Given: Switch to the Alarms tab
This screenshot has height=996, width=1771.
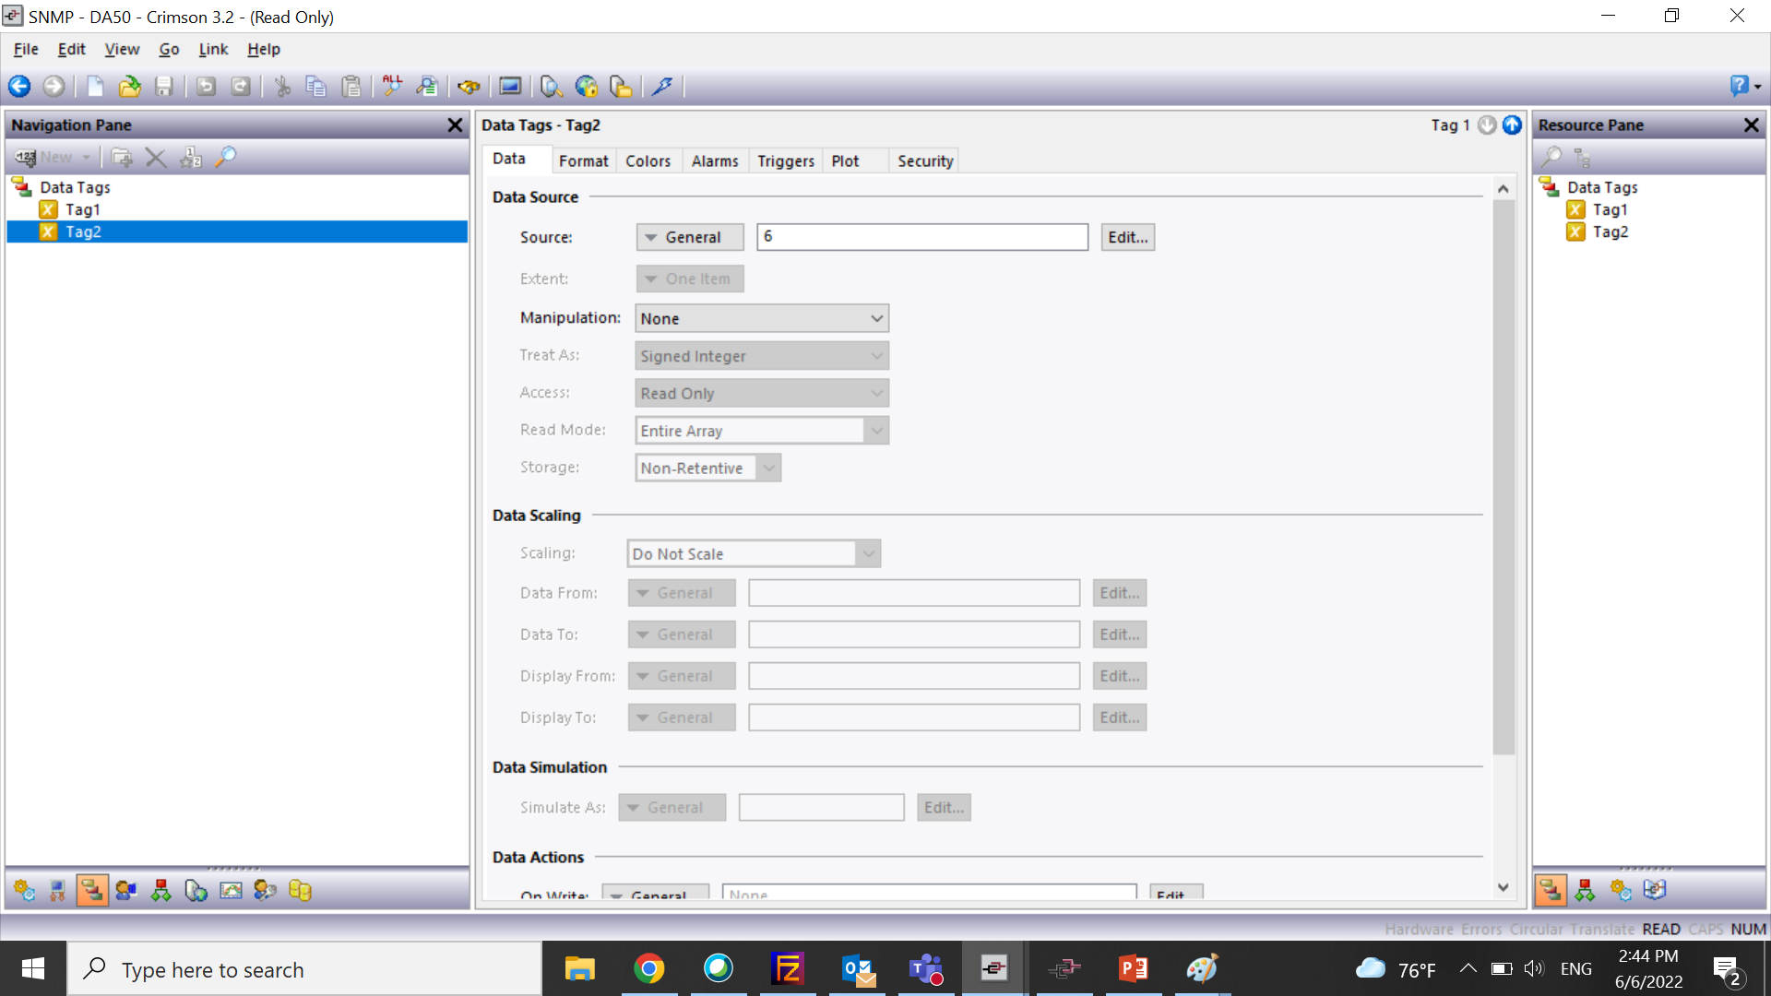Looking at the screenshot, I should point(715,160).
